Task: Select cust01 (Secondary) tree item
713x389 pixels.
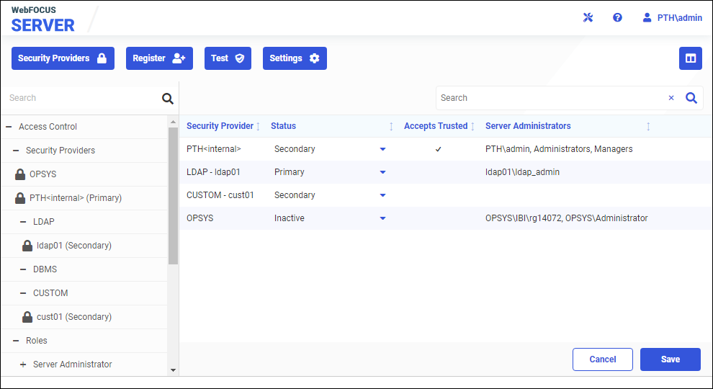Action: pos(74,317)
